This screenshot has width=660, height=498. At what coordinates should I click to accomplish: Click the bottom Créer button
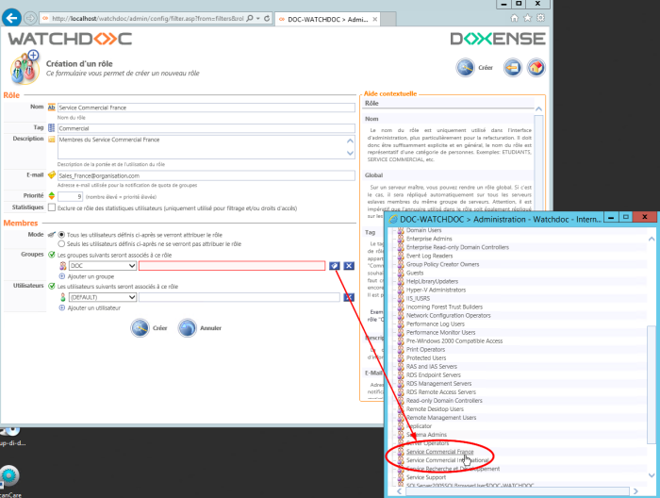click(x=140, y=328)
